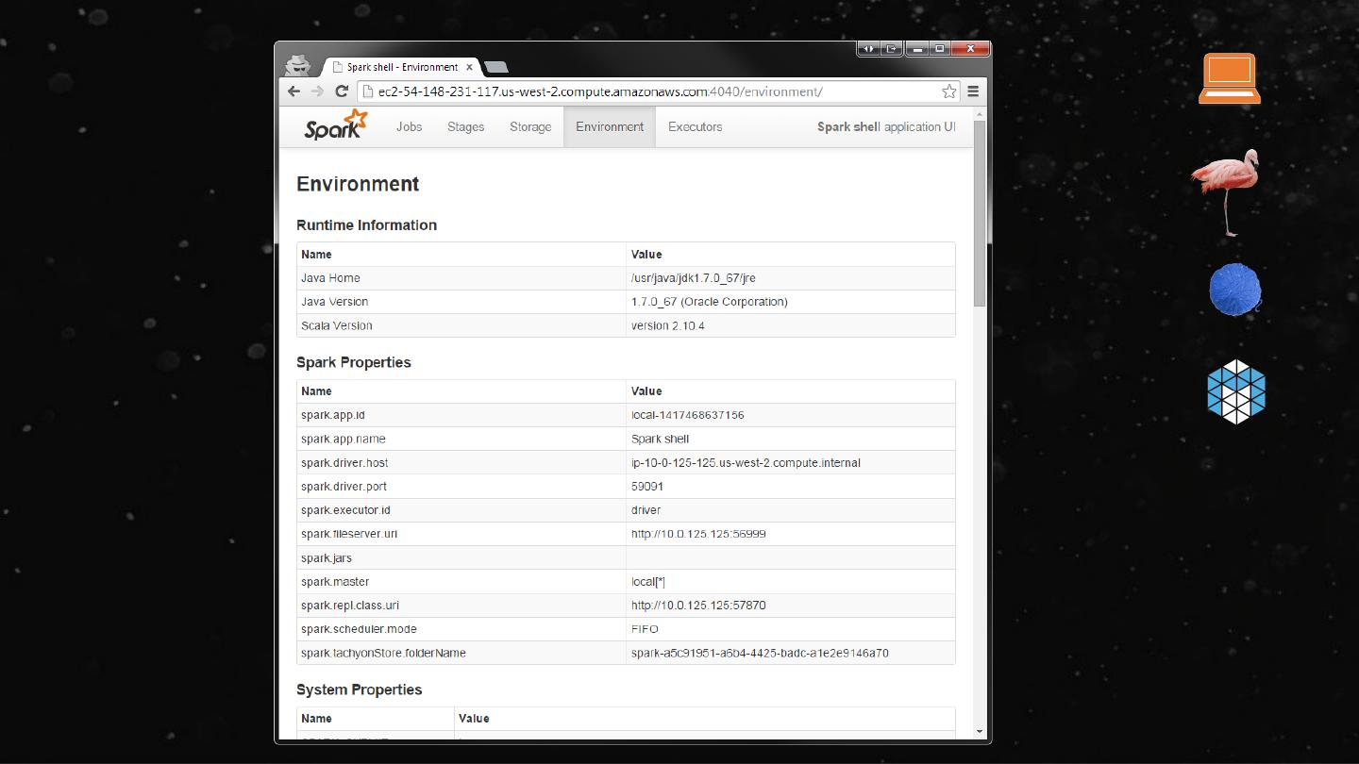The height and width of the screenshot is (764, 1359).
Task: Click the page's vertical scrollbar thumb
Action: (x=980, y=212)
